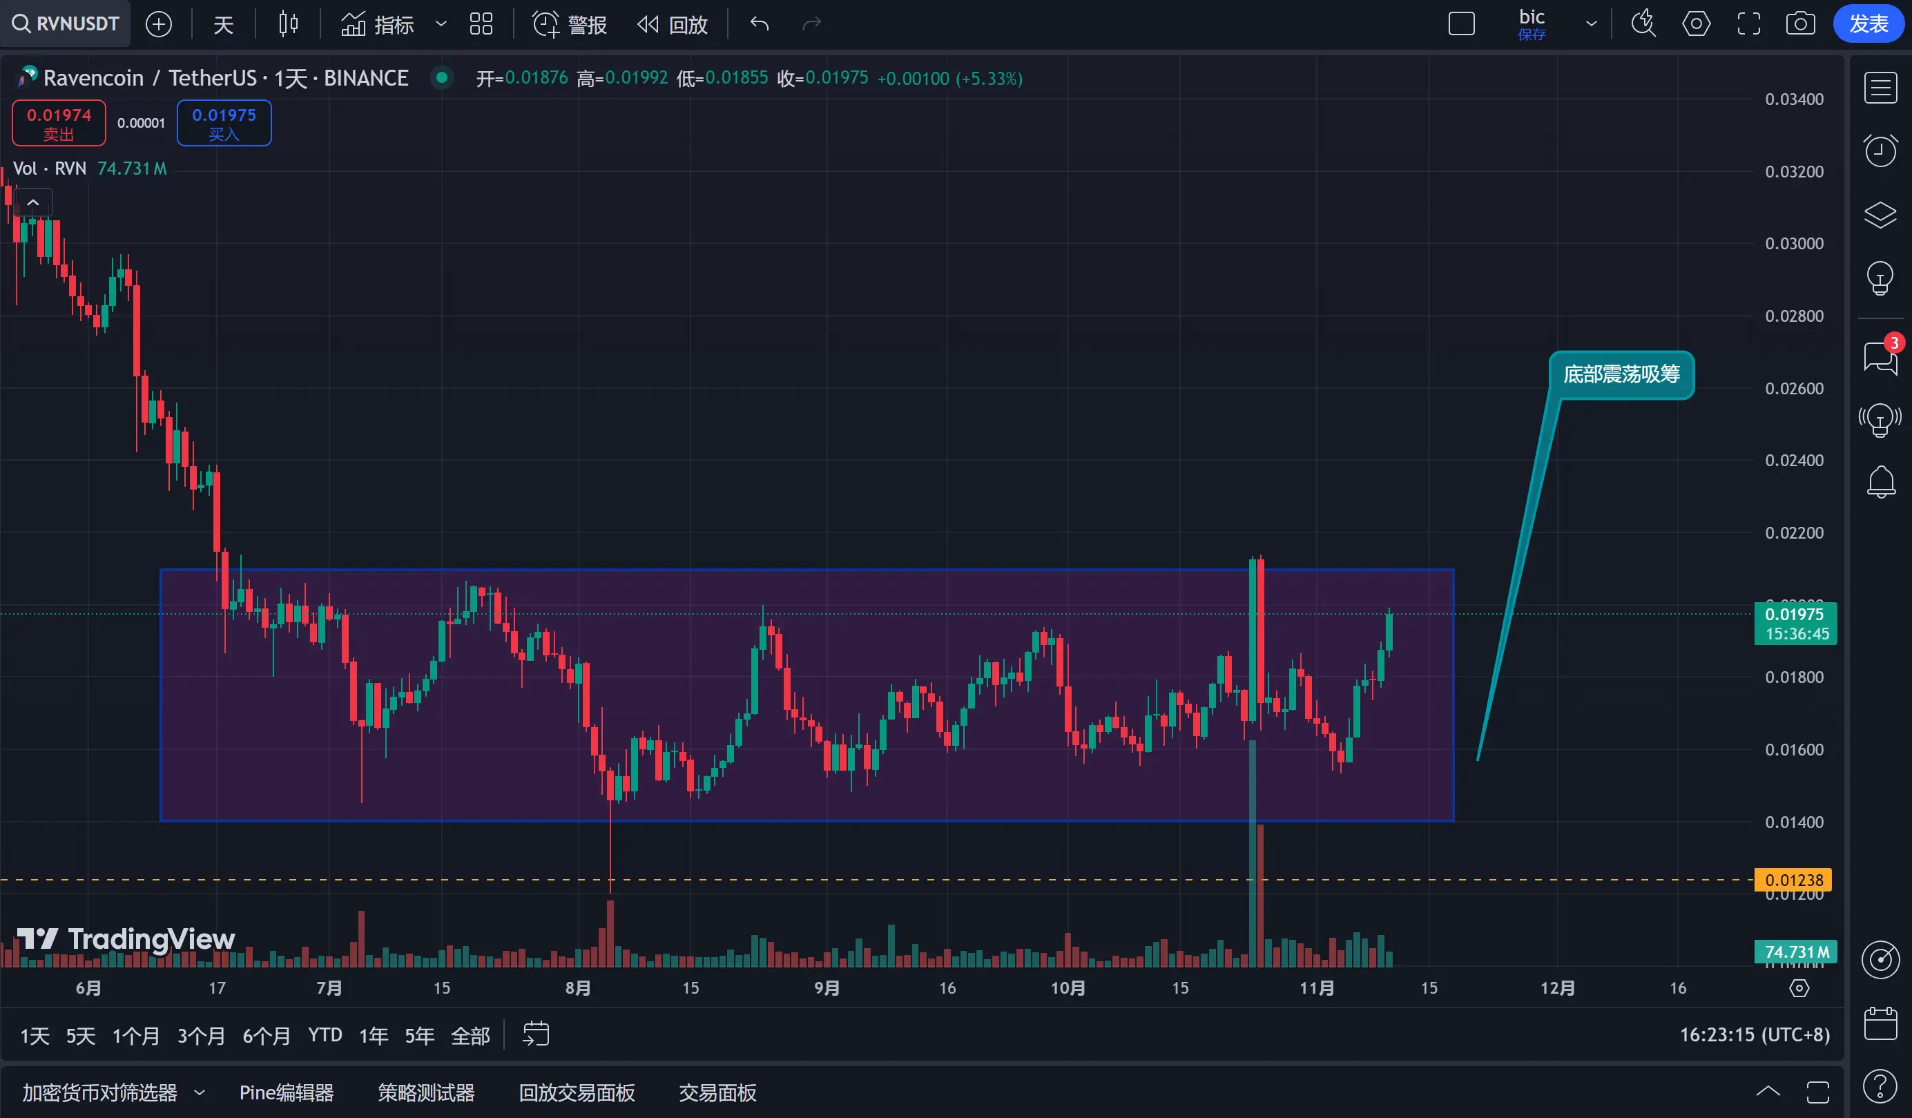
Task: Open the candlestick chart style selector
Action: point(287,24)
